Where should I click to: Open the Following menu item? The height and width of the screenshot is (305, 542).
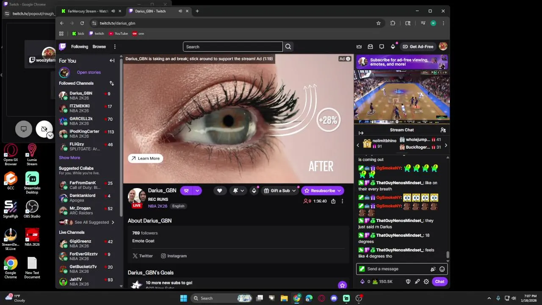(x=80, y=47)
